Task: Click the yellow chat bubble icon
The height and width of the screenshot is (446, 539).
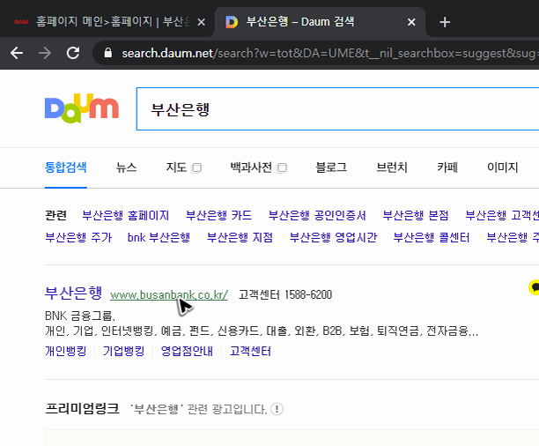Action: pos(535,287)
